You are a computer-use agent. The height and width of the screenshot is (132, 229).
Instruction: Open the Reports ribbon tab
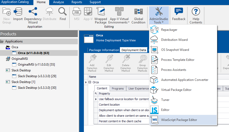pos(77,2)
